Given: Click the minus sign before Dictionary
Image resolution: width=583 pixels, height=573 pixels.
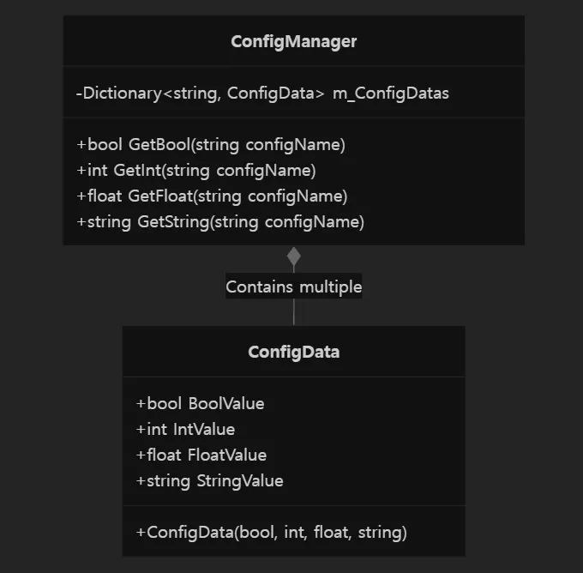Looking at the screenshot, I should coord(79,93).
